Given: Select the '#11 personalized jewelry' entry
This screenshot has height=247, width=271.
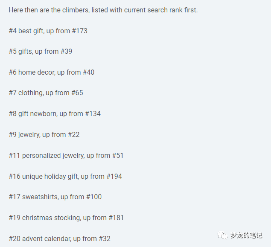Looking at the screenshot, I should pos(66,155).
